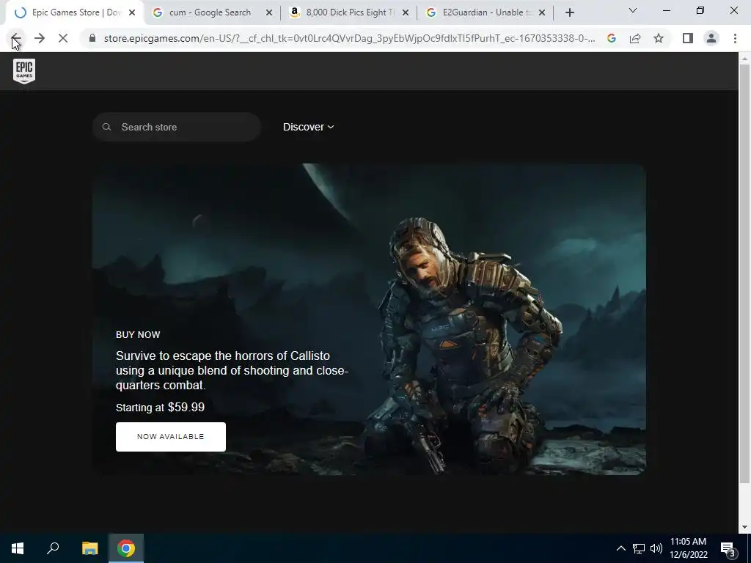The width and height of the screenshot is (751, 563).
Task: View site information lock icon
Action: tap(92, 38)
